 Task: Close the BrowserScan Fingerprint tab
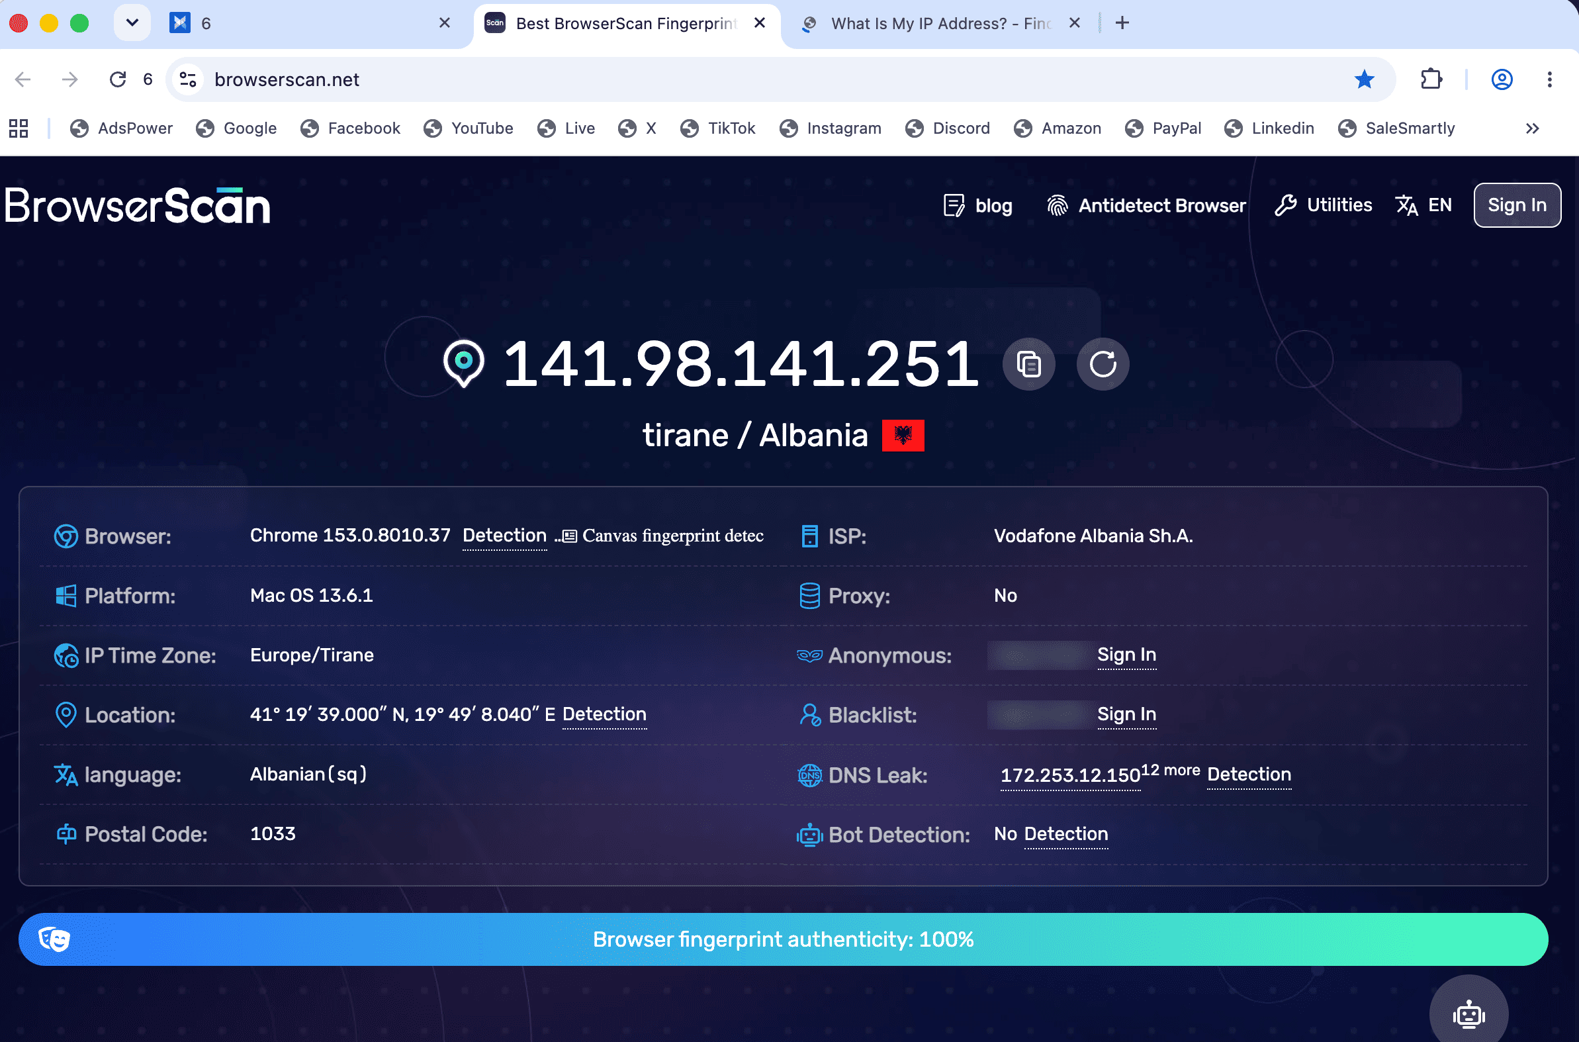click(x=760, y=23)
